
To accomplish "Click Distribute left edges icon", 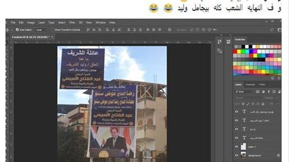I will 148,30.
